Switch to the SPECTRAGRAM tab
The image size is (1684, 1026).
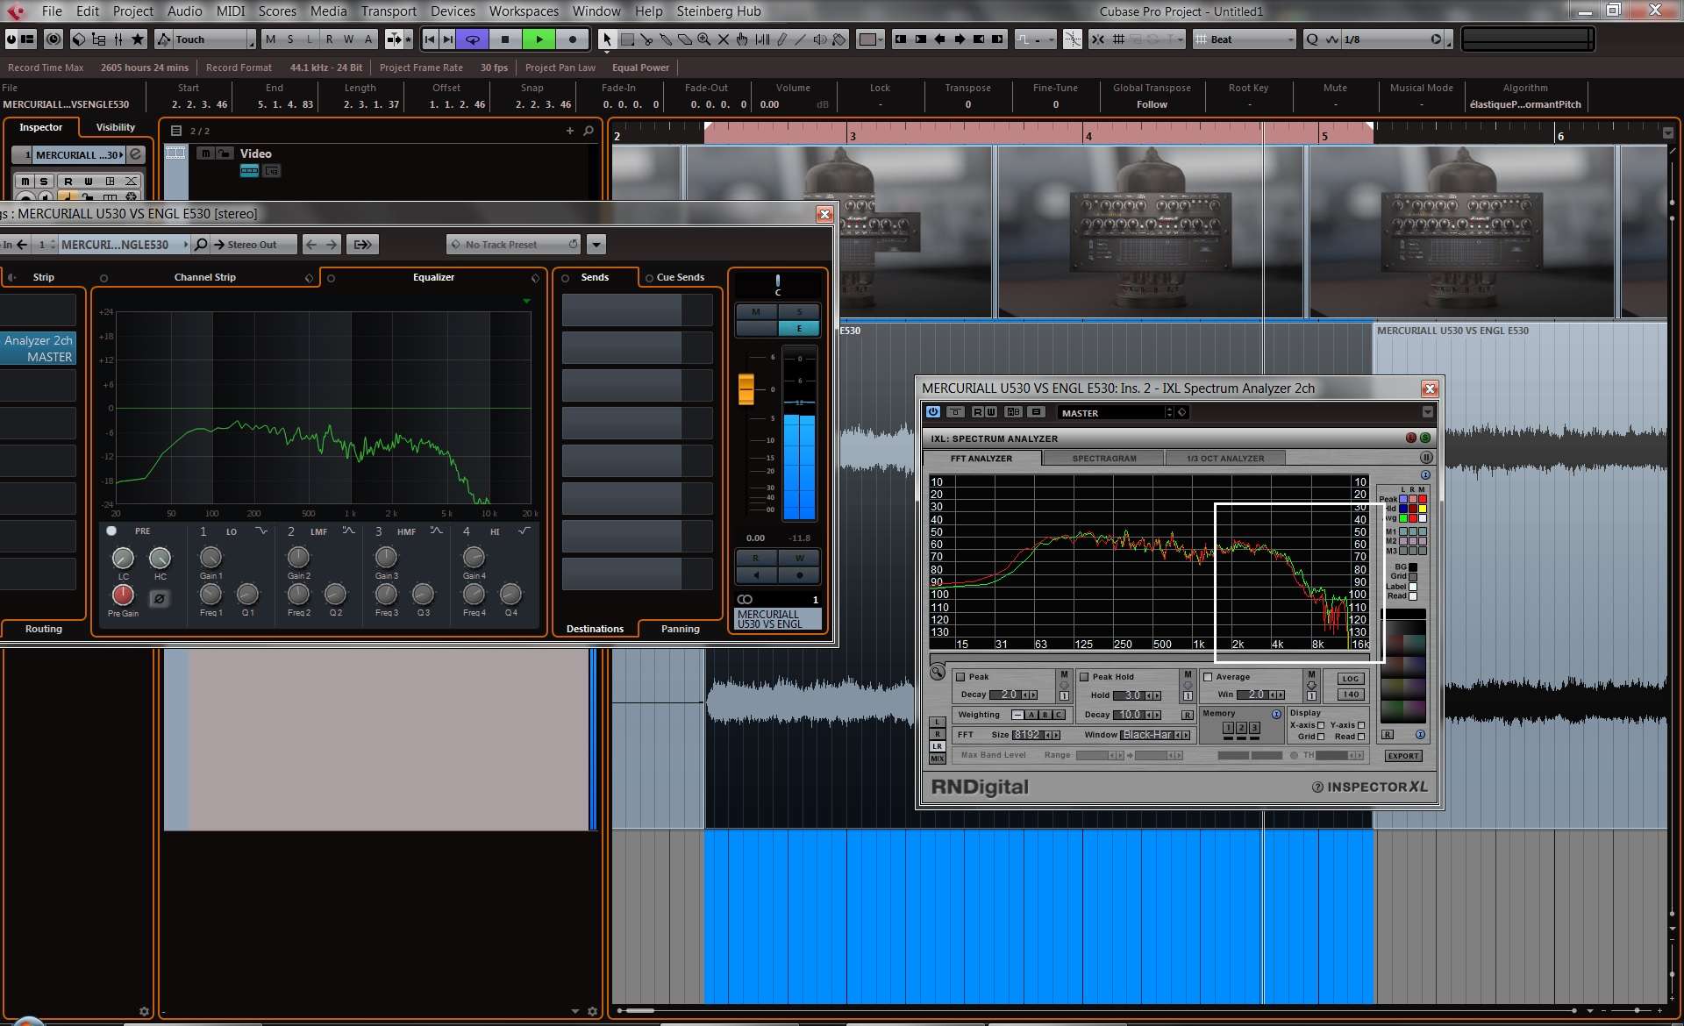1103,459
